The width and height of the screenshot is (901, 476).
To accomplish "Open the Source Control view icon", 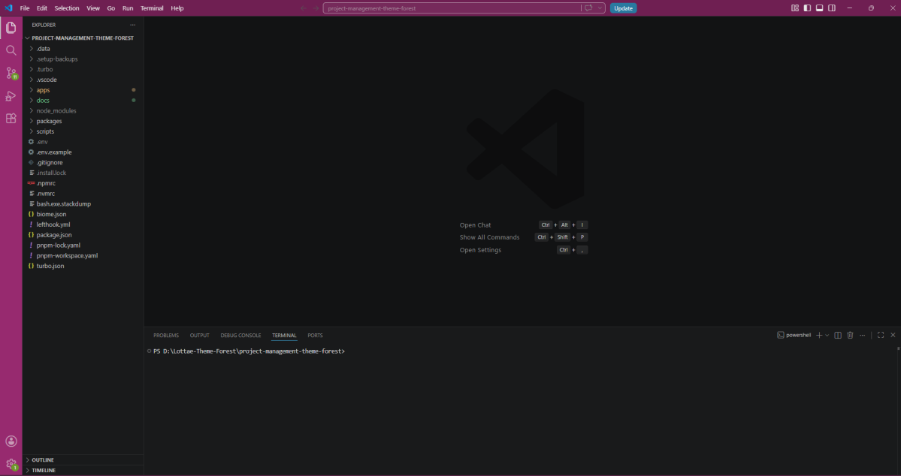I will coord(11,73).
